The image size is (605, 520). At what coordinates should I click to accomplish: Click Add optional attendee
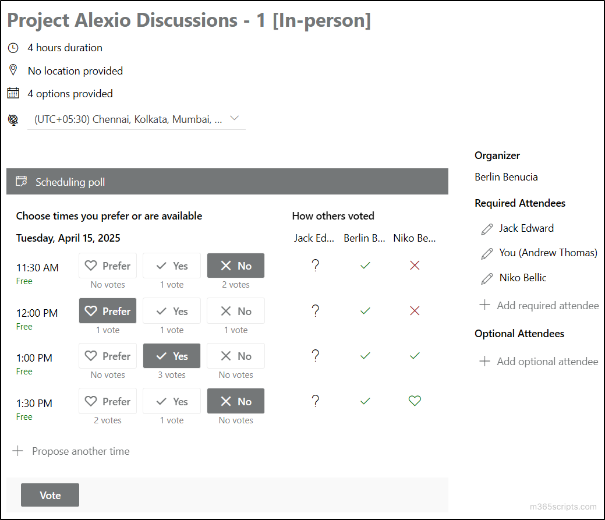tap(538, 361)
